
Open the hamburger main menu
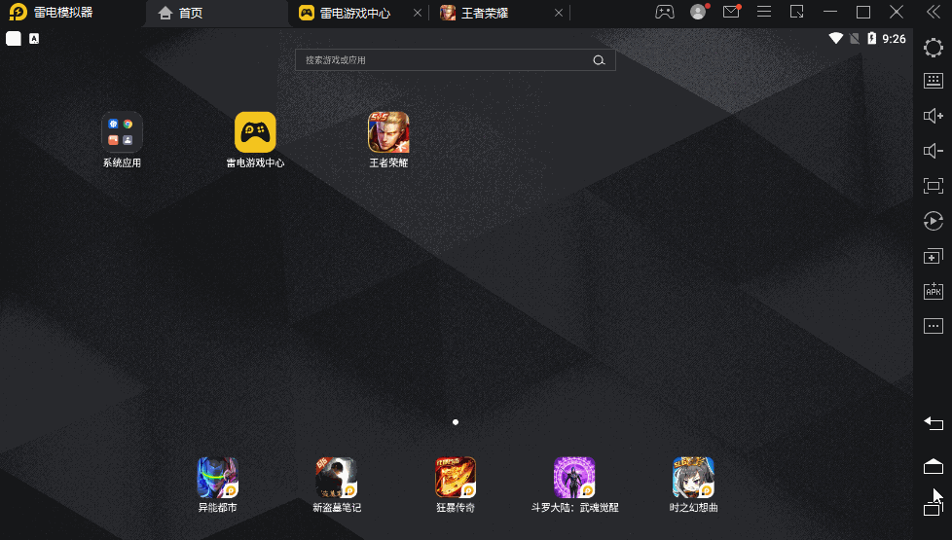[x=764, y=12]
